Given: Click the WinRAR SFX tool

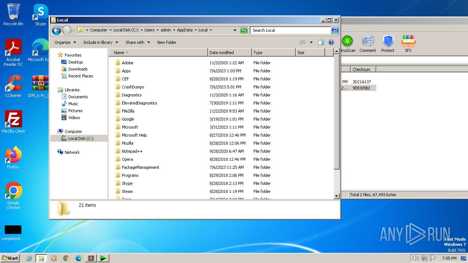Looking at the screenshot, I should point(408,44).
